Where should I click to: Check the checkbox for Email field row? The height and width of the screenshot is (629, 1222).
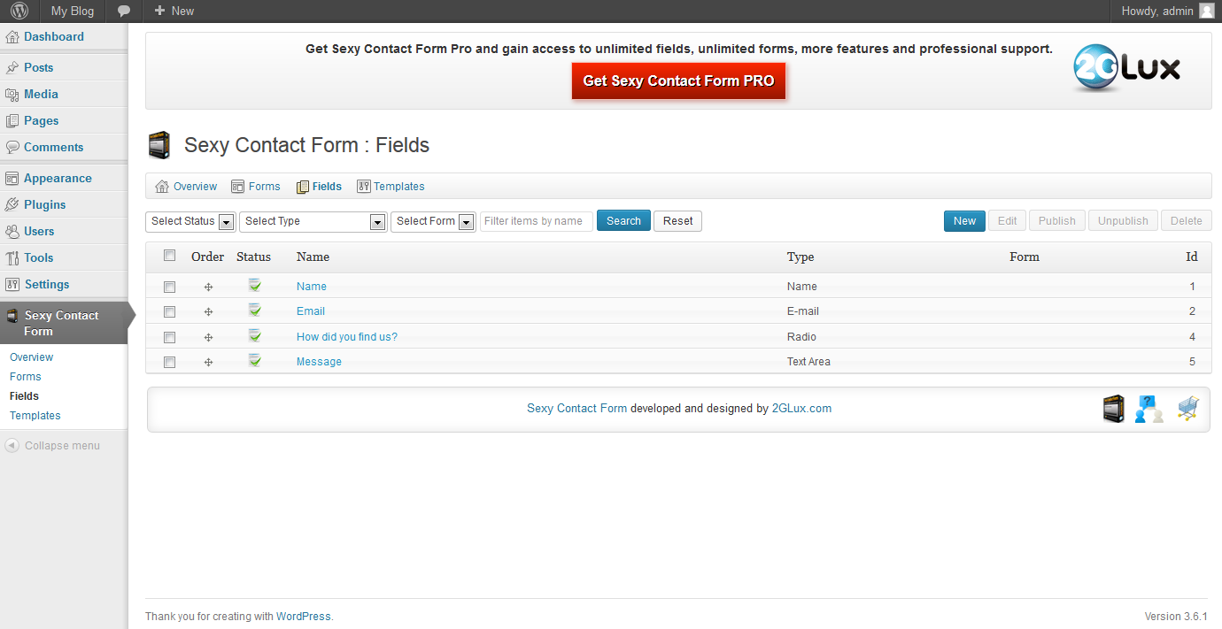tap(170, 311)
